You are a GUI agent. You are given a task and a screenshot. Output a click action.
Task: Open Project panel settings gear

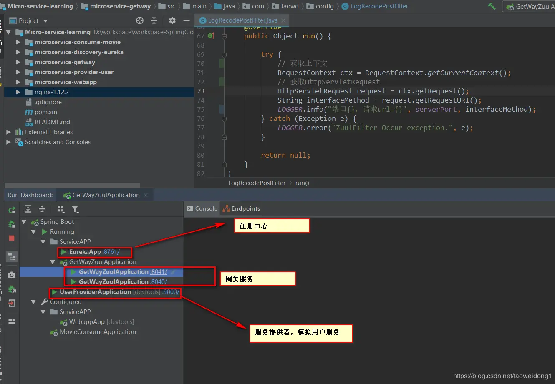172,20
